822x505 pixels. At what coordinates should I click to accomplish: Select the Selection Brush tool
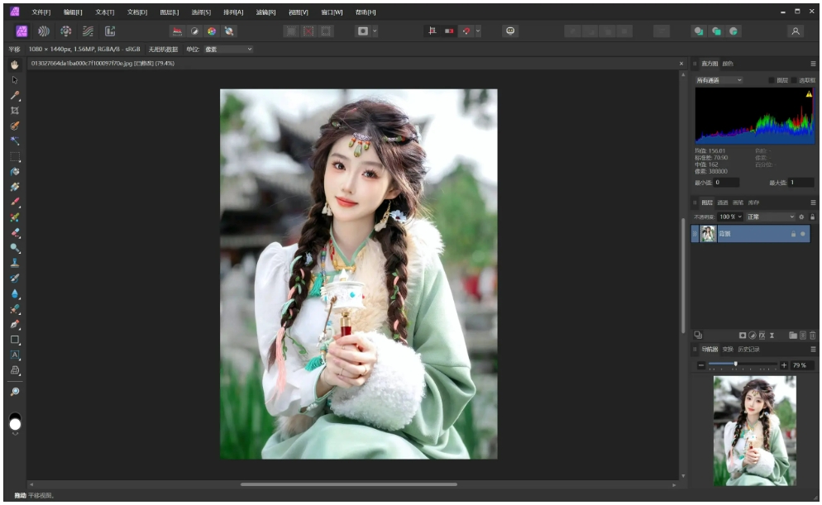pyautogui.click(x=15, y=126)
